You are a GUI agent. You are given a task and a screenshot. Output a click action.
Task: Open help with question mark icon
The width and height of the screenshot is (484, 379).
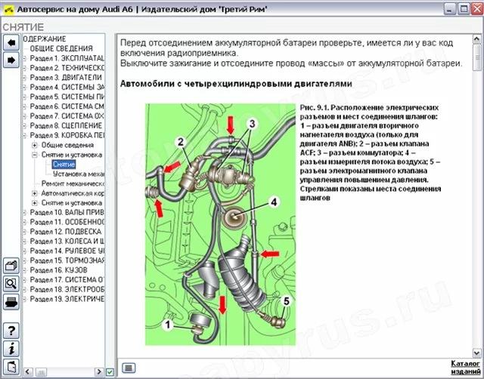[11, 331]
